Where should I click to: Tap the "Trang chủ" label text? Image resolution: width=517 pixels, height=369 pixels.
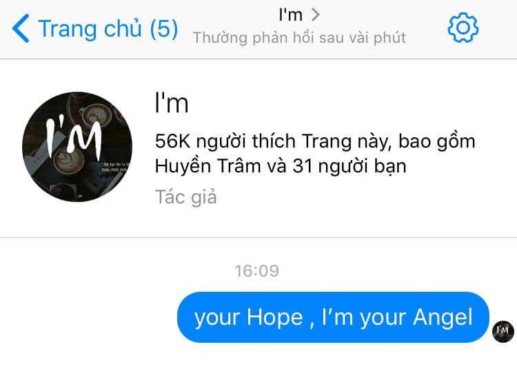90,28
